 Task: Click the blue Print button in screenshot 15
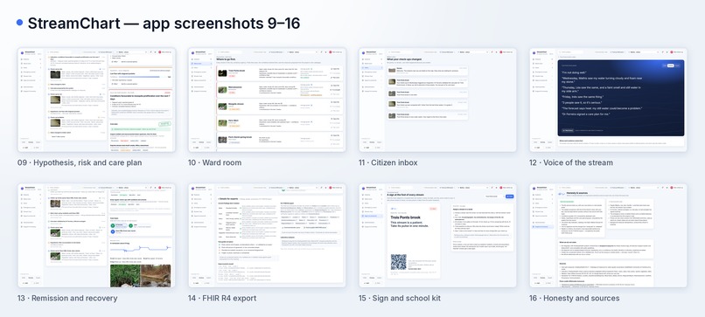point(509,196)
